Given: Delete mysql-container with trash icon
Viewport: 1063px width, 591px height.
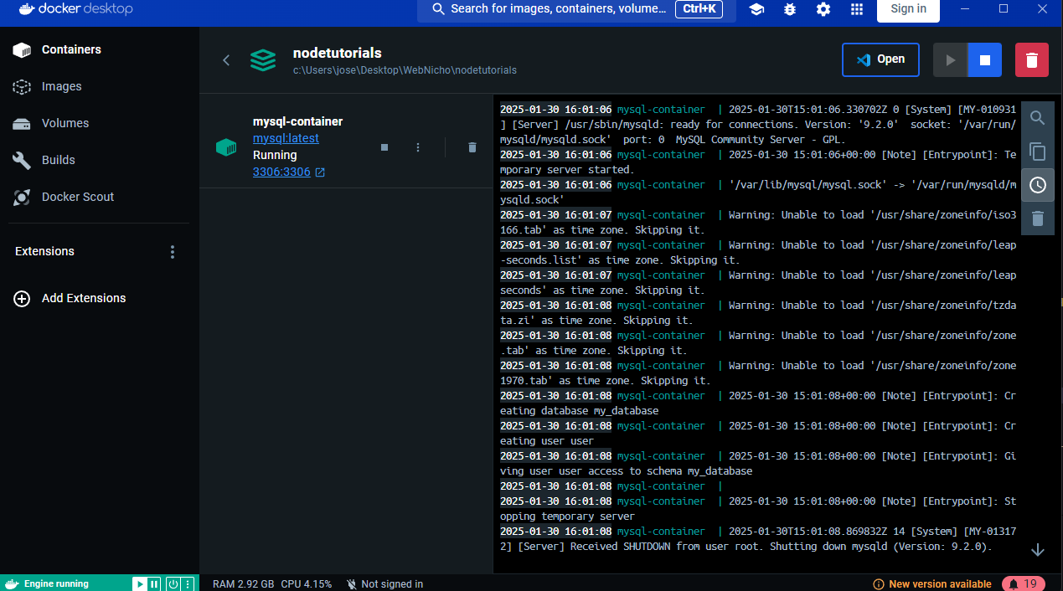Looking at the screenshot, I should 472,147.
